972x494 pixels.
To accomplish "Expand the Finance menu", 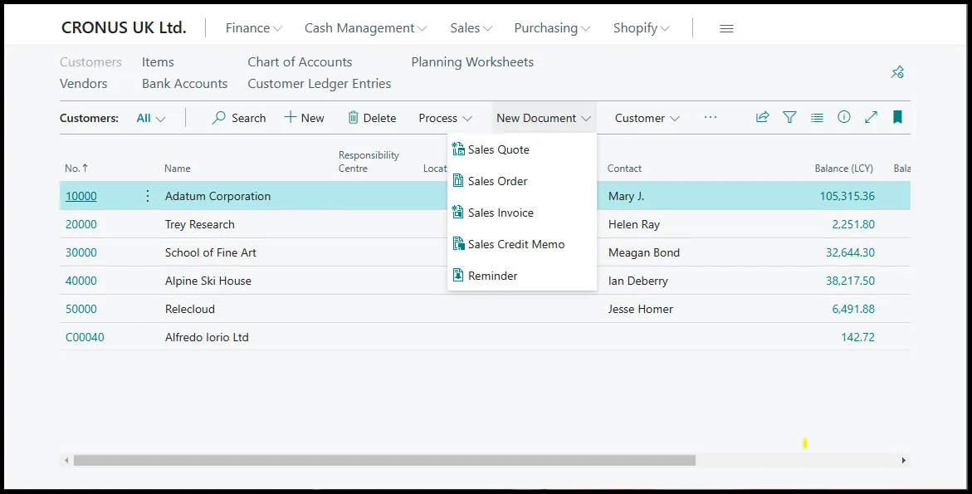I will click(253, 28).
